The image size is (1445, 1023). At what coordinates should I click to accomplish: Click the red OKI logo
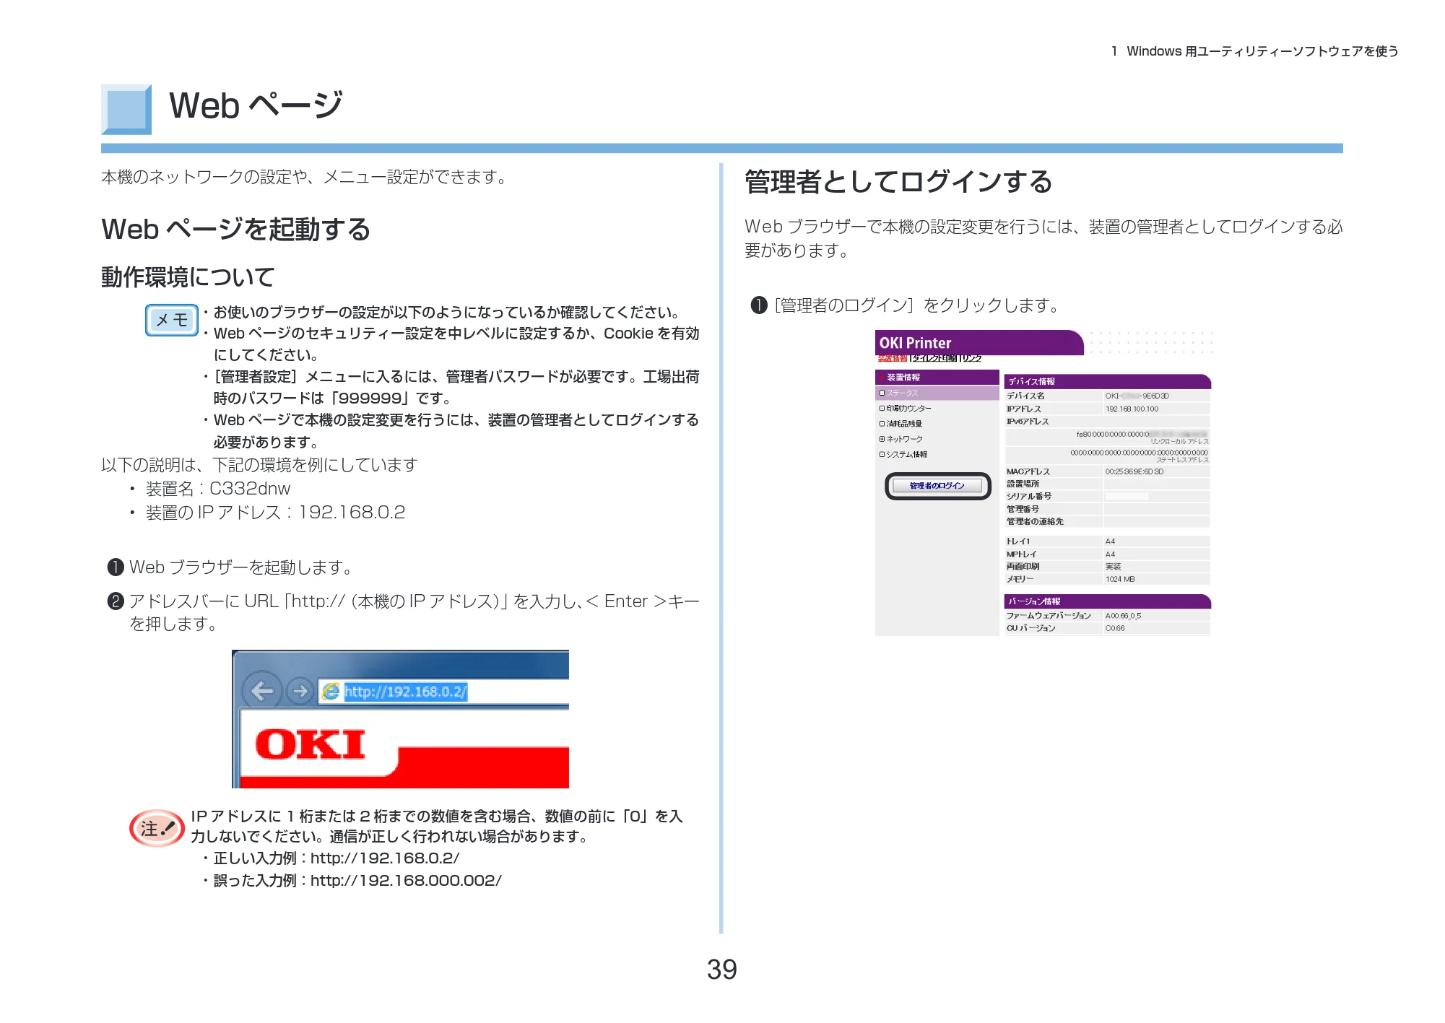coord(311,744)
